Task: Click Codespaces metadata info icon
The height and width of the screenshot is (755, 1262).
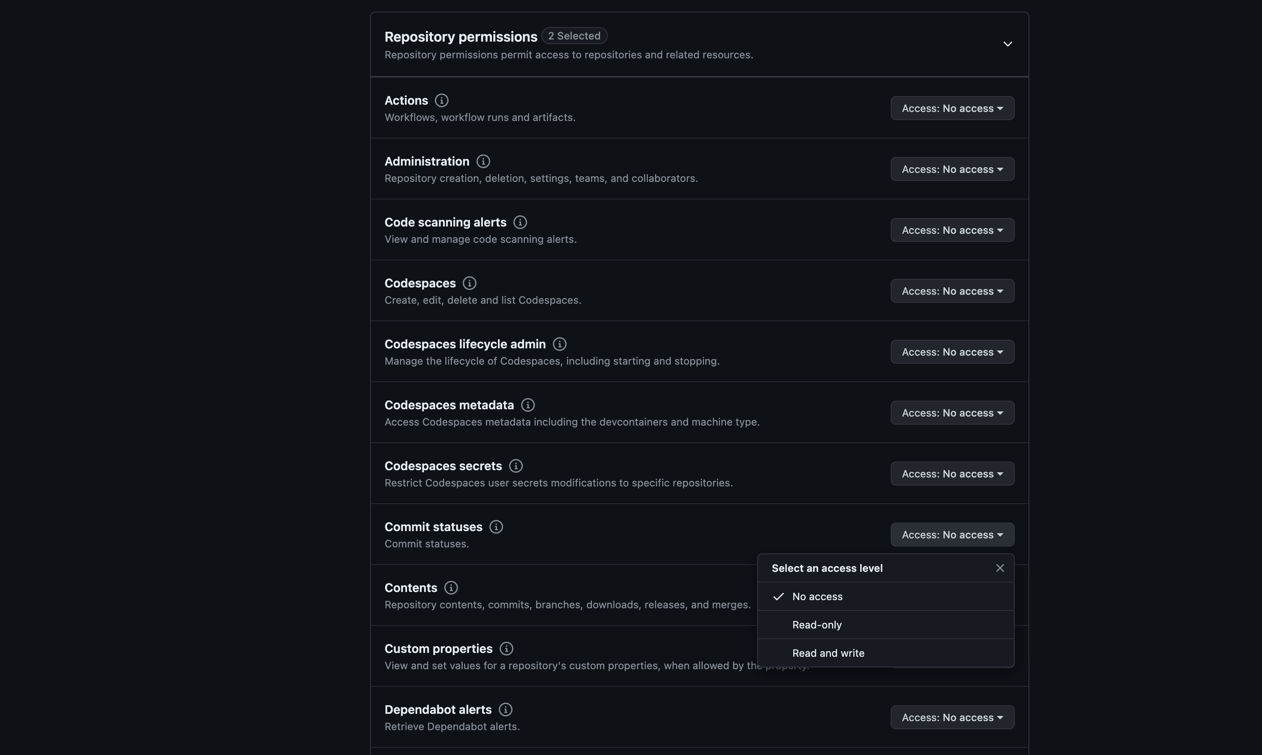Action: (528, 405)
